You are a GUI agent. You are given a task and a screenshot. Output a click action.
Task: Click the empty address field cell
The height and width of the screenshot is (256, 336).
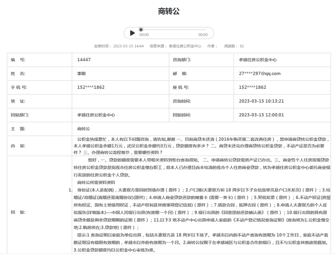[x=120, y=101]
